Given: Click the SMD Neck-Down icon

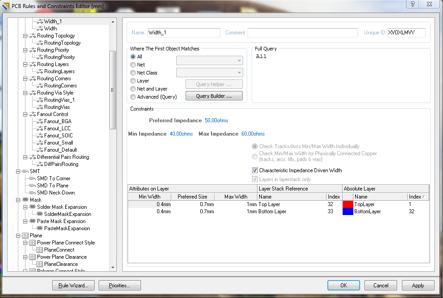Looking at the screenshot, I should click(33, 193).
